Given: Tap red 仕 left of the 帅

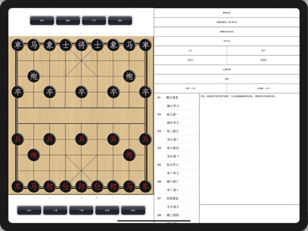Looking at the screenshot, I should pyautogui.click(x=65, y=186).
